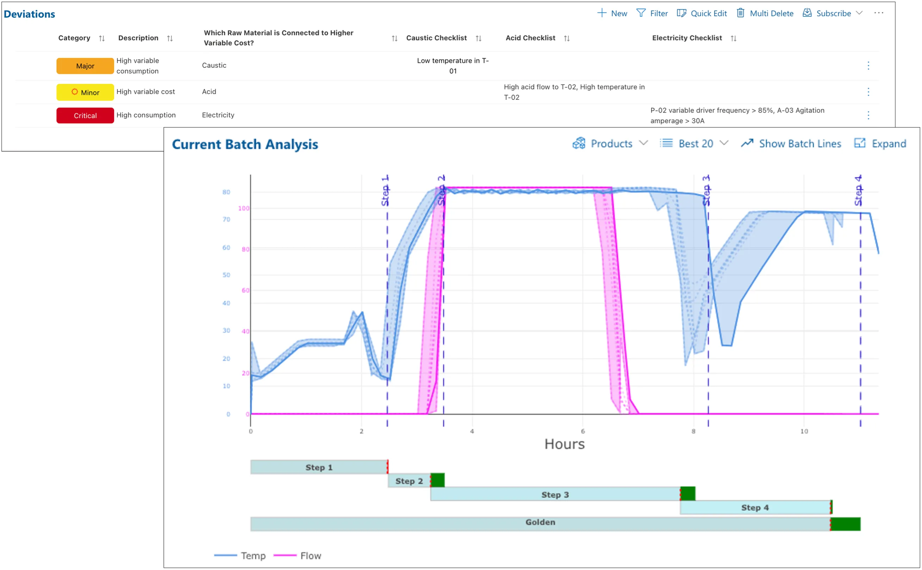Toggle Temp series in chart legend
This screenshot has width=922, height=570.
pos(240,556)
